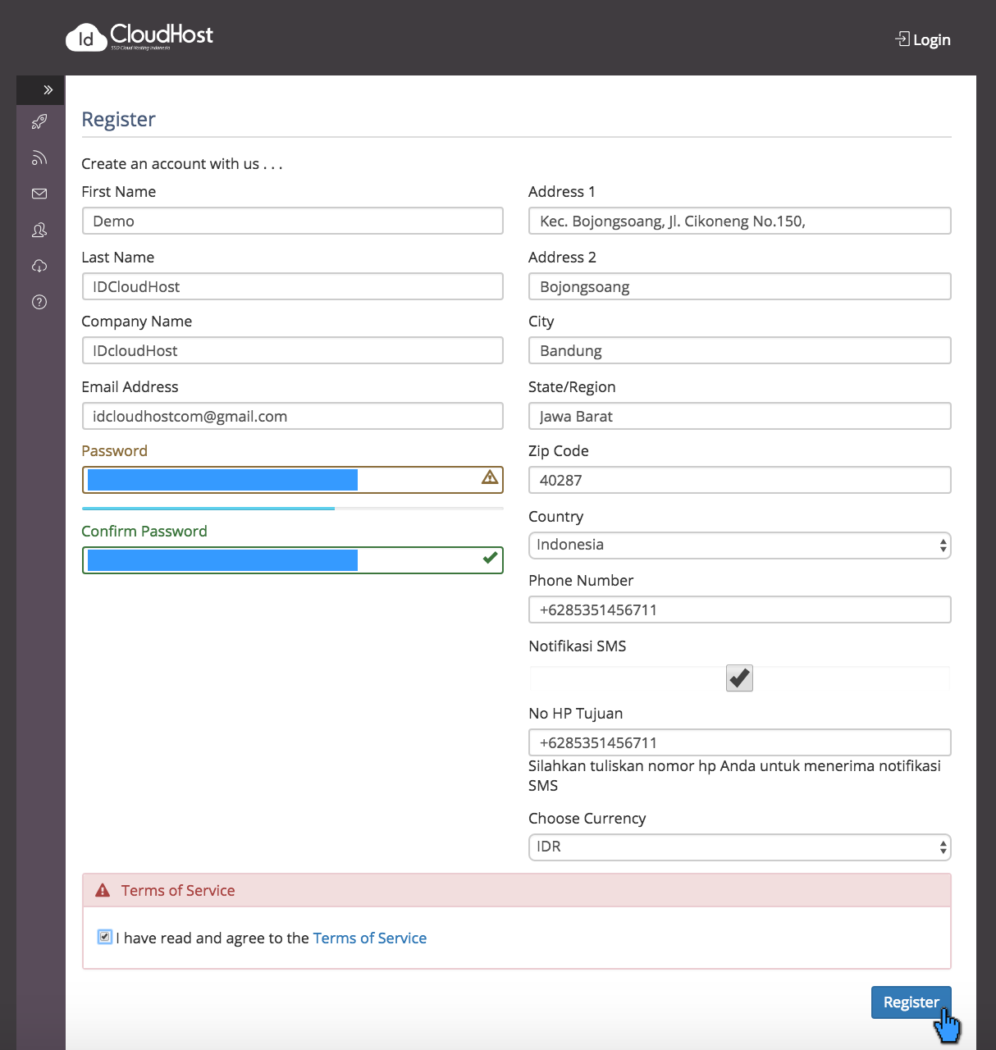Click the blue password strength bar
Screen dimensions: 996x1050
208,509
